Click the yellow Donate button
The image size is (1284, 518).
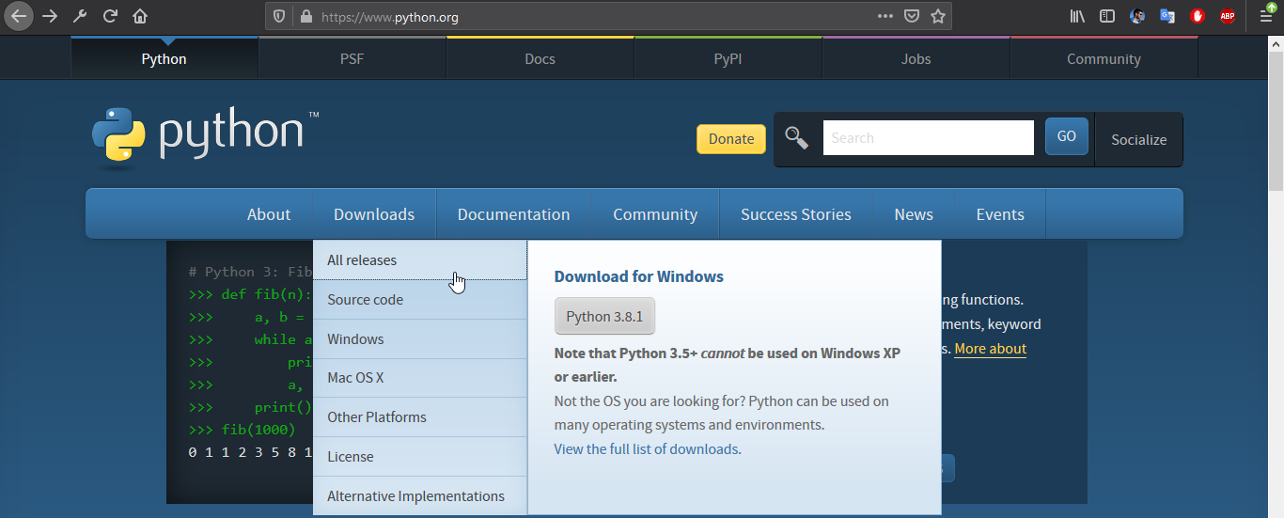[731, 138]
